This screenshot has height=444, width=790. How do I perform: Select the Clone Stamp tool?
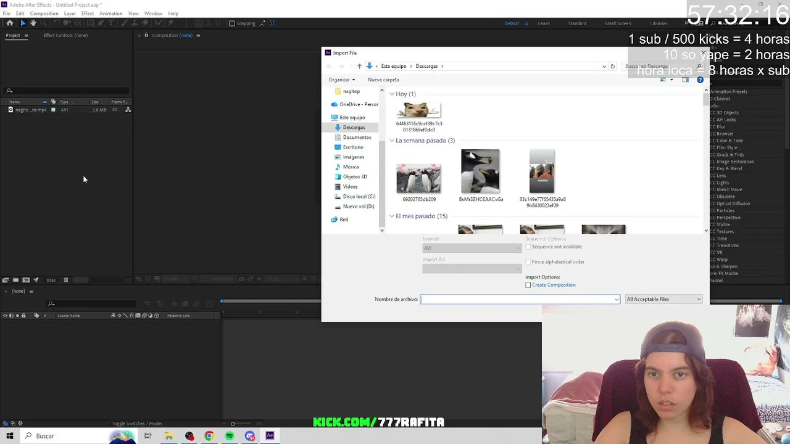(134, 23)
